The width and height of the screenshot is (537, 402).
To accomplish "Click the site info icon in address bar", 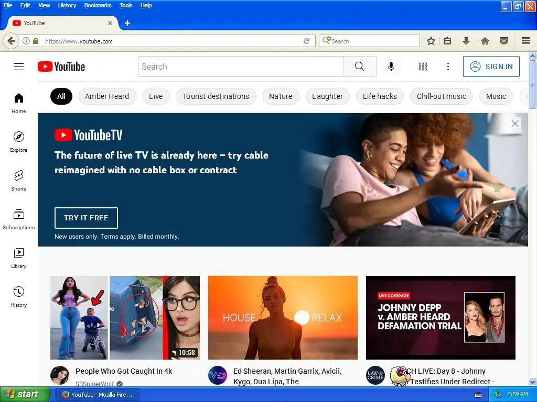I will coord(26,41).
